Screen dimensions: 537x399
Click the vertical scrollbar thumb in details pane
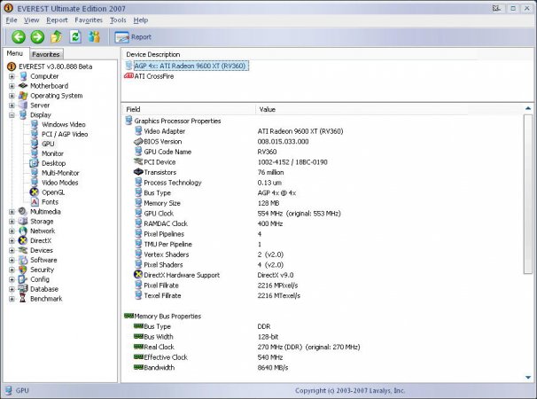click(x=528, y=194)
